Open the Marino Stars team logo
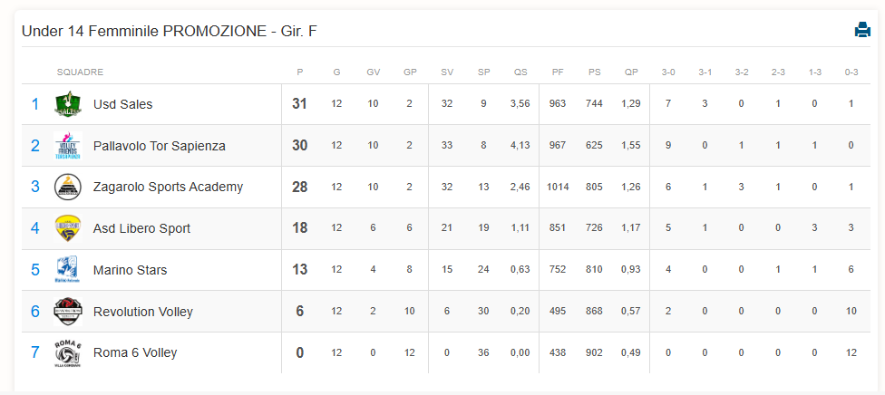 pyautogui.click(x=68, y=270)
